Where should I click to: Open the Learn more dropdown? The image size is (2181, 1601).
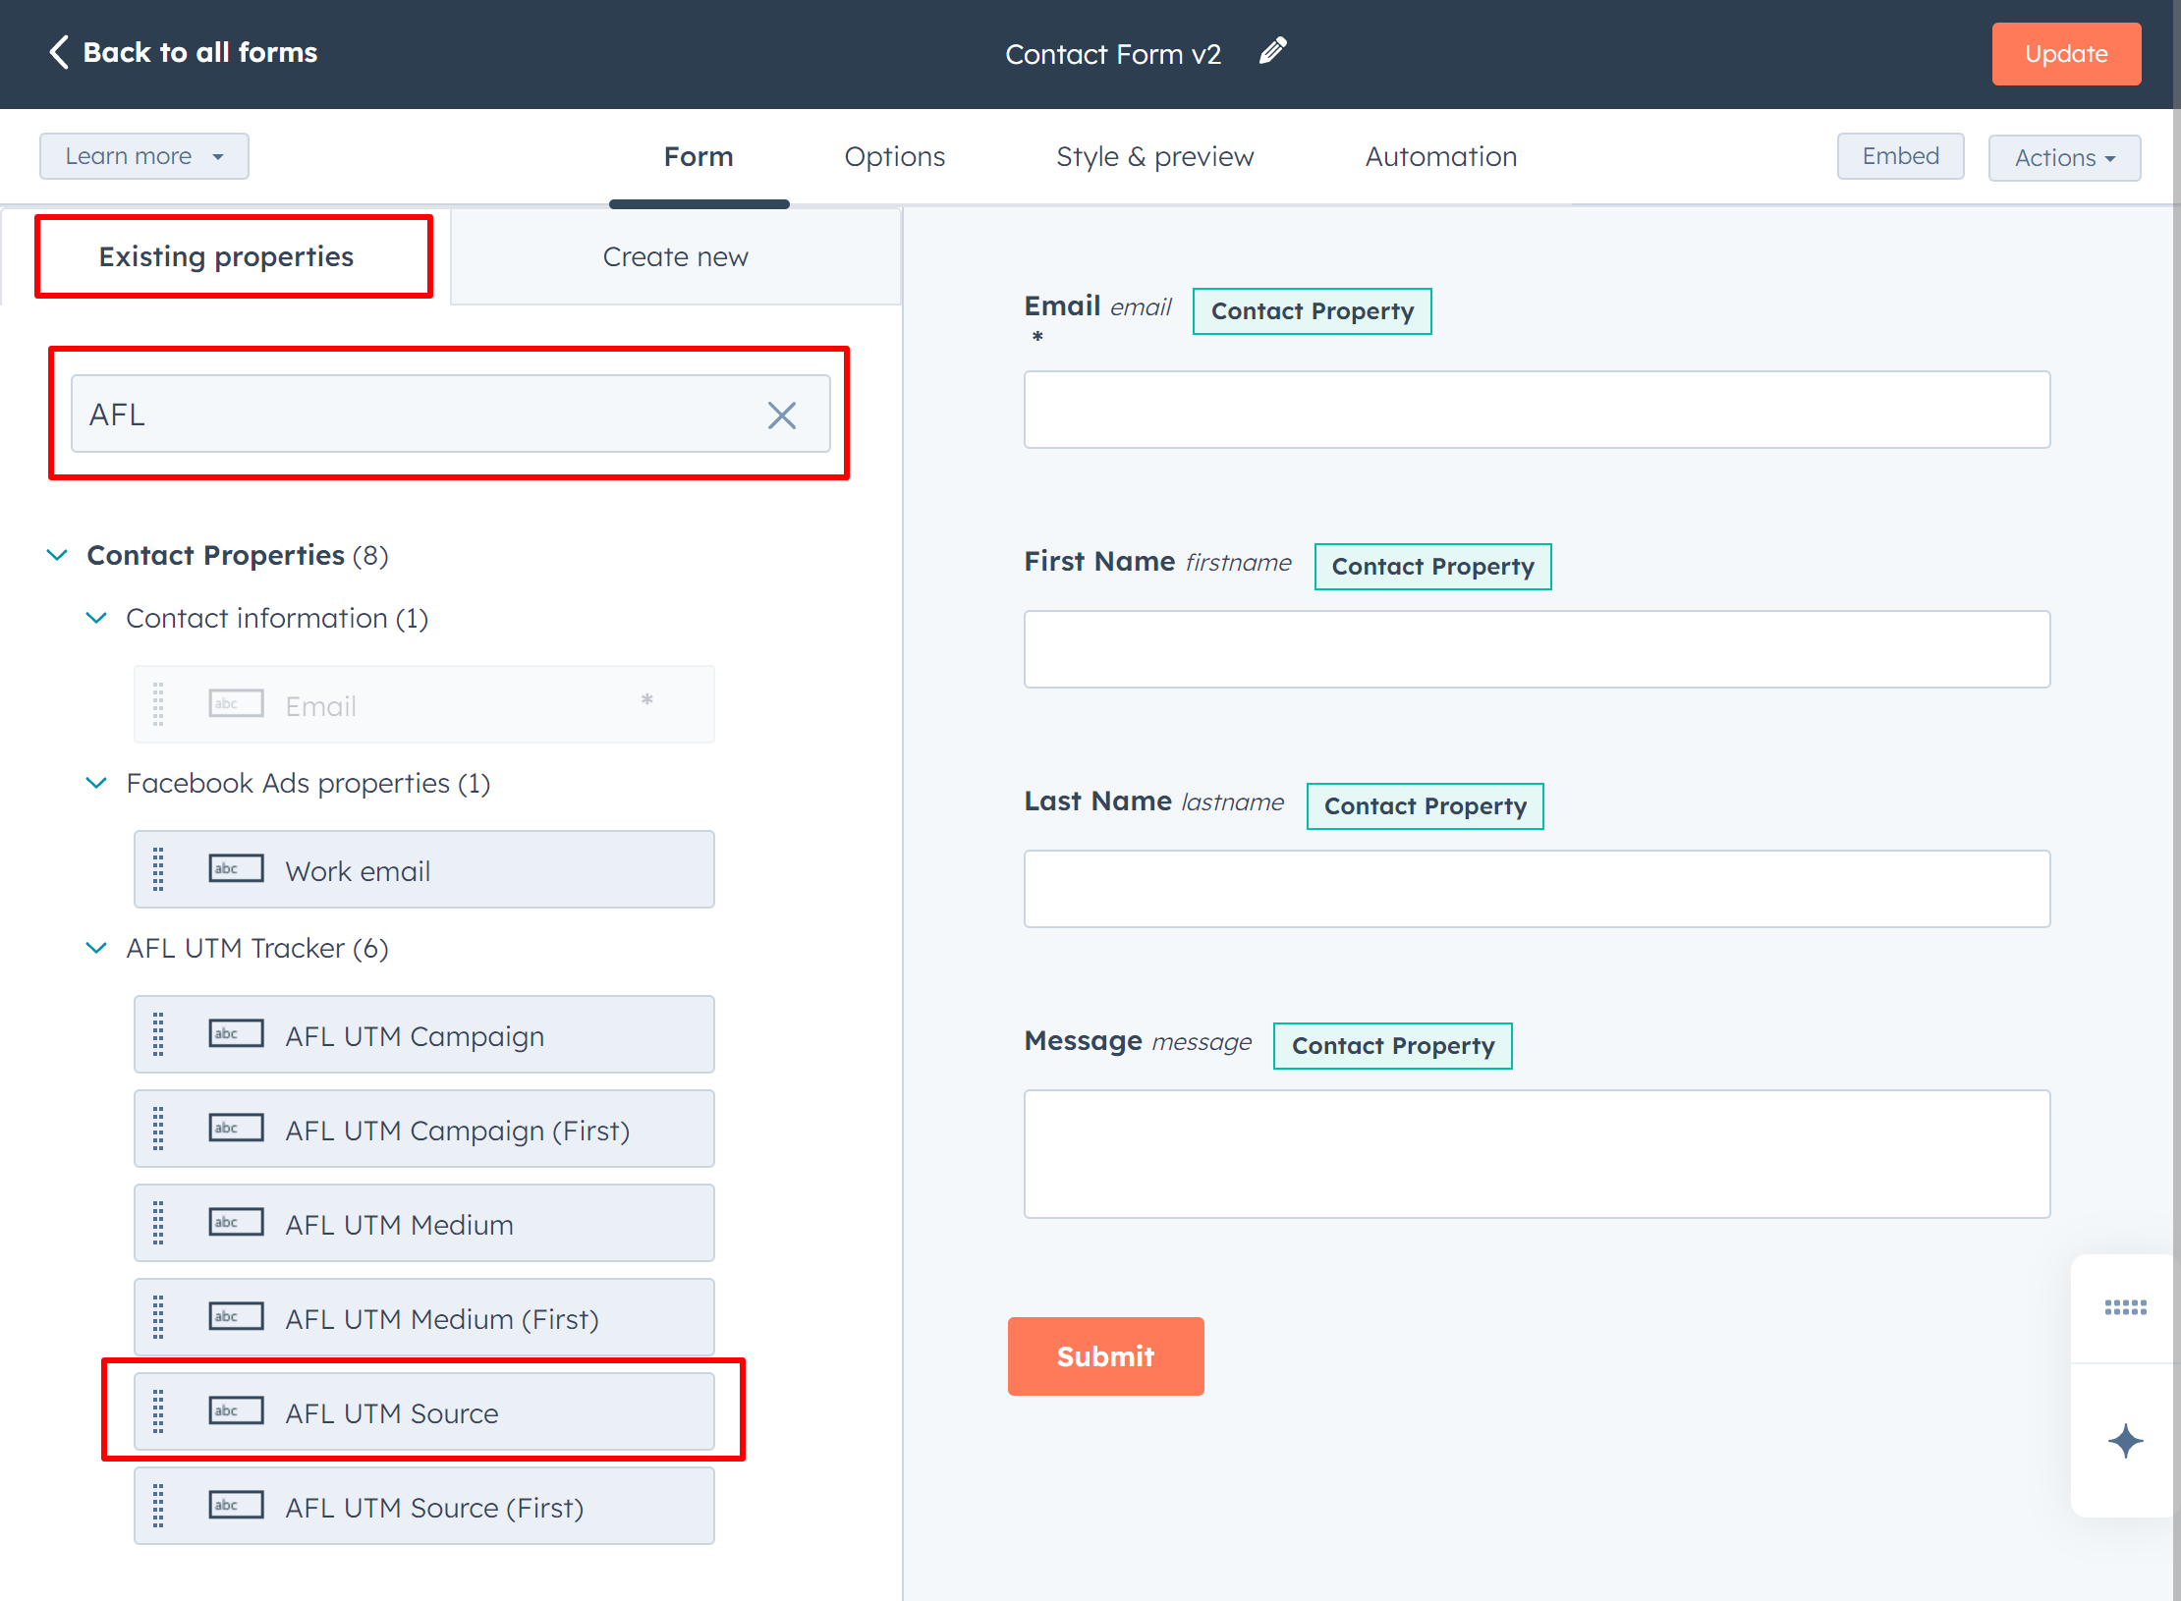[144, 156]
